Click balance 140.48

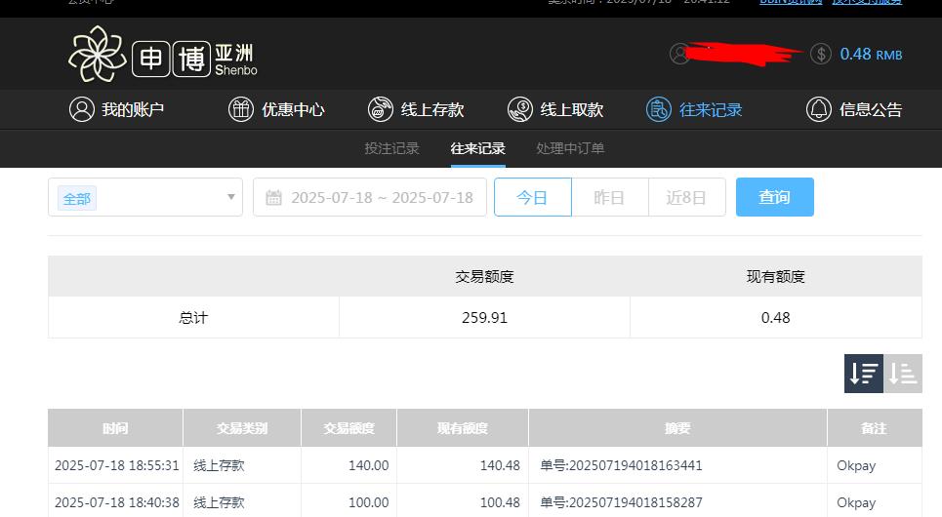click(500, 465)
